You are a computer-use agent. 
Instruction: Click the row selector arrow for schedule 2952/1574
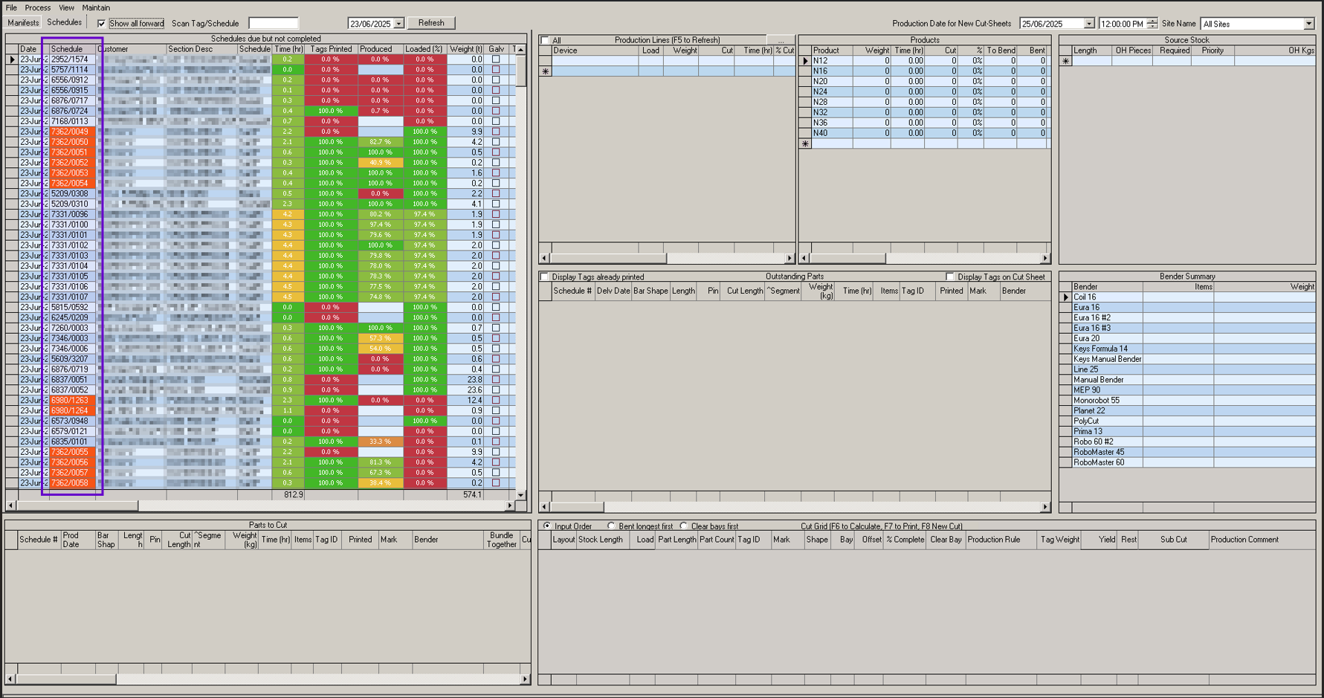point(12,59)
